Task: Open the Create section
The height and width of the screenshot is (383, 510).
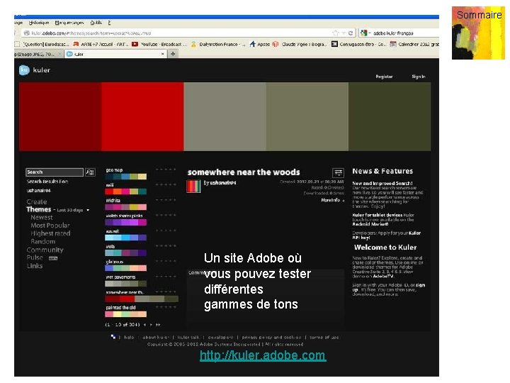Action: pos(37,202)
